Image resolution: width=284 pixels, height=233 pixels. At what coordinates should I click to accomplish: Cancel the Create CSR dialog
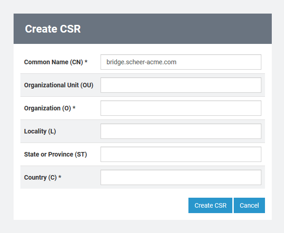(x=249, y=205)
